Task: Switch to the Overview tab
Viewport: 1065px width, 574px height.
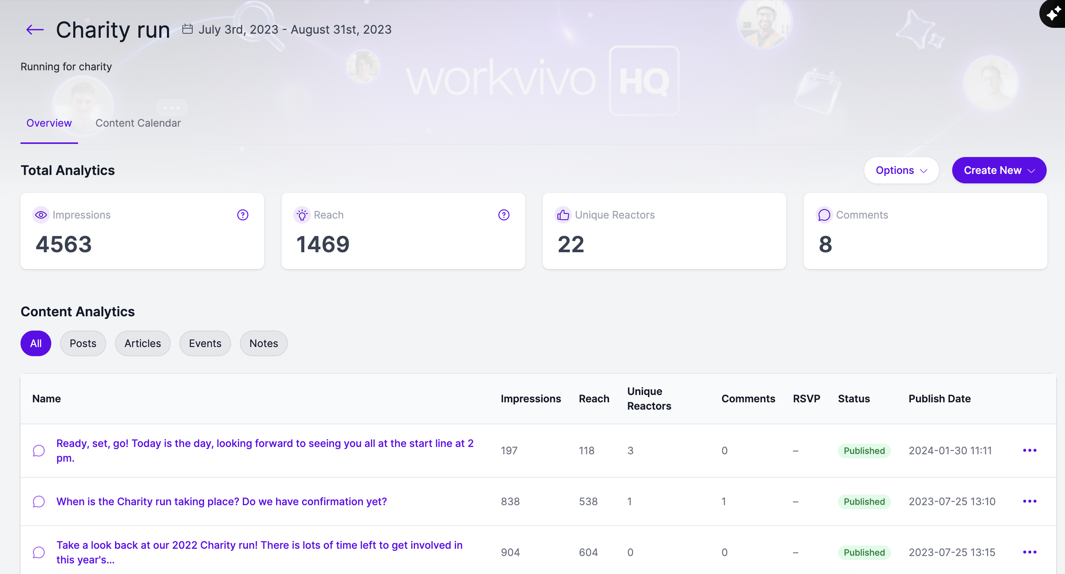Action: [49, 123]
